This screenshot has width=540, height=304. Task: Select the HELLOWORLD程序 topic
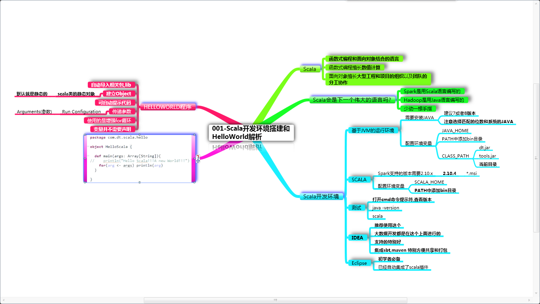(x=168, y=107)
